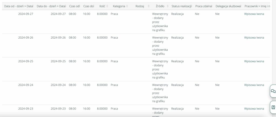The width and height of the screenshot is (276, 117).
Task: Click the Data do - dzień header
Action: 51,6
